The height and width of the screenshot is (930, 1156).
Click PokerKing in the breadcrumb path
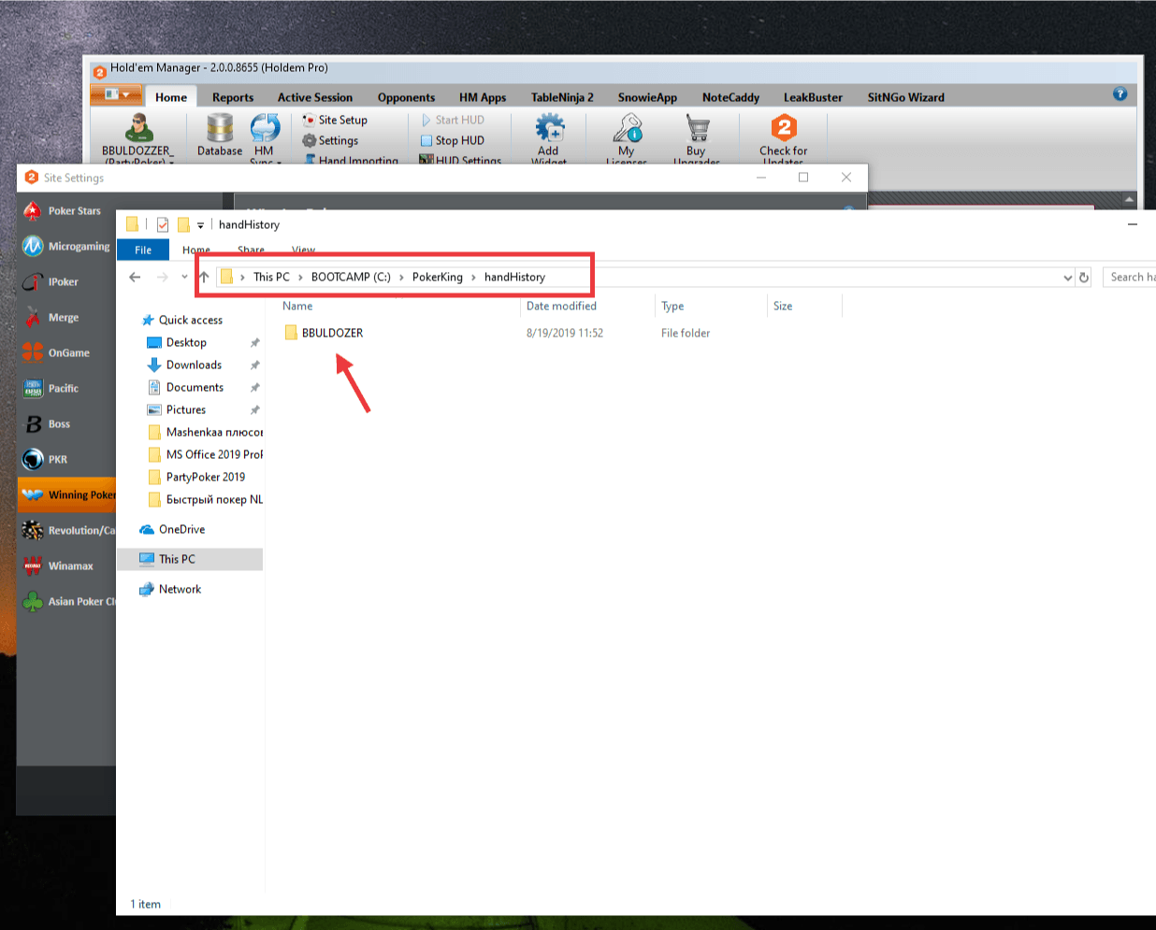tap(437, 277)
